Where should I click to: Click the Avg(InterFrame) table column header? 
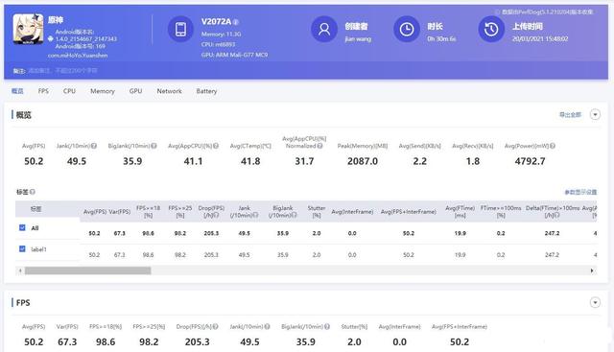coord(352,211)
